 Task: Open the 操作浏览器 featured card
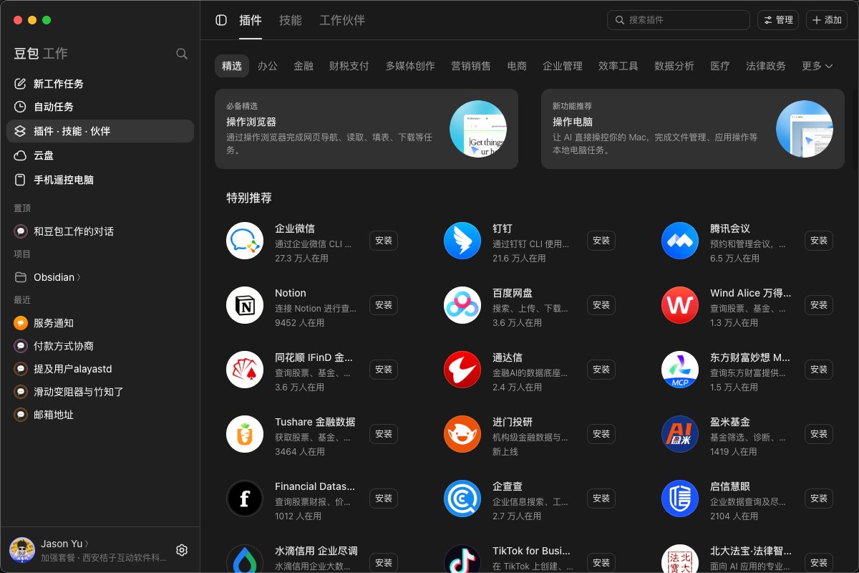pyautogui.click(x=367, y=129)
